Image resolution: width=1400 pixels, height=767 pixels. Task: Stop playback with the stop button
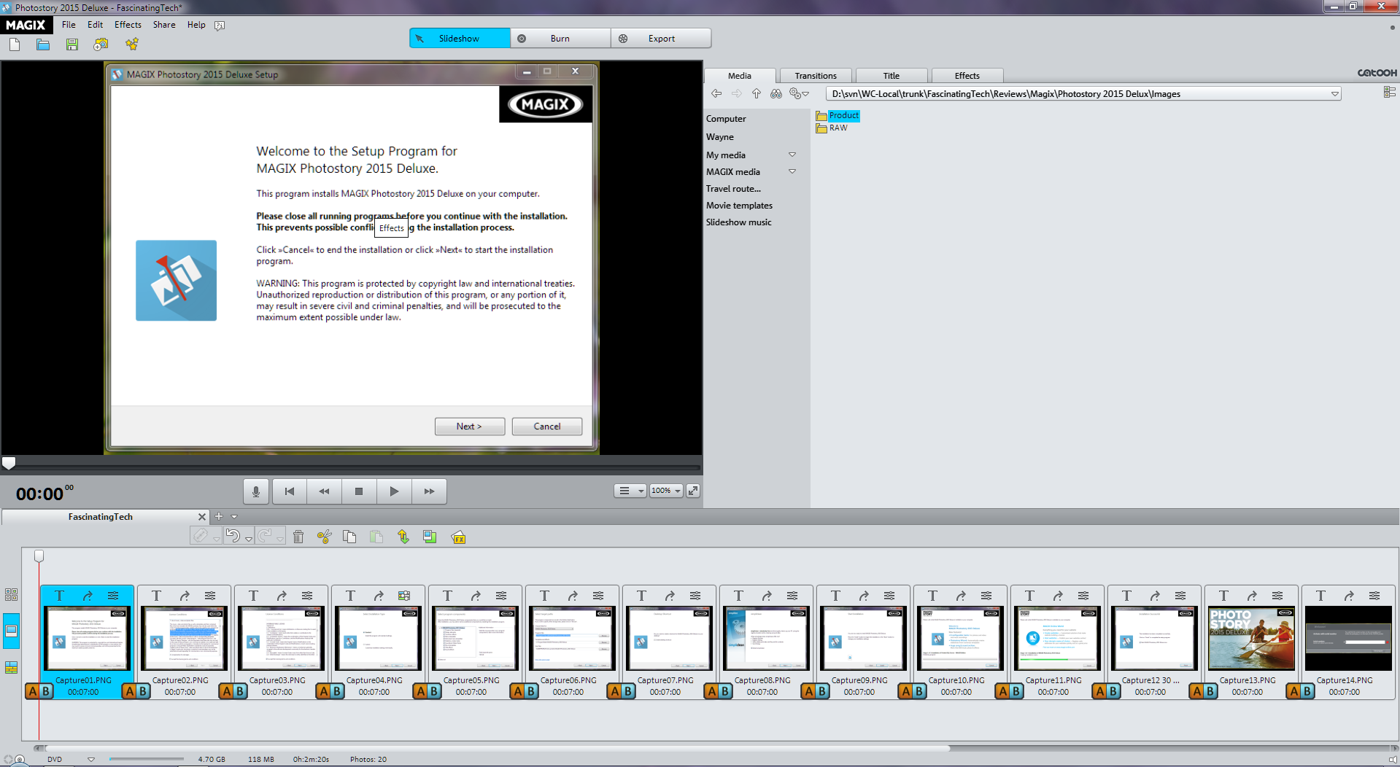[359, 491]
